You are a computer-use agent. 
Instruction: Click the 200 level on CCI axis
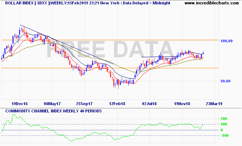tap(224, 119)
